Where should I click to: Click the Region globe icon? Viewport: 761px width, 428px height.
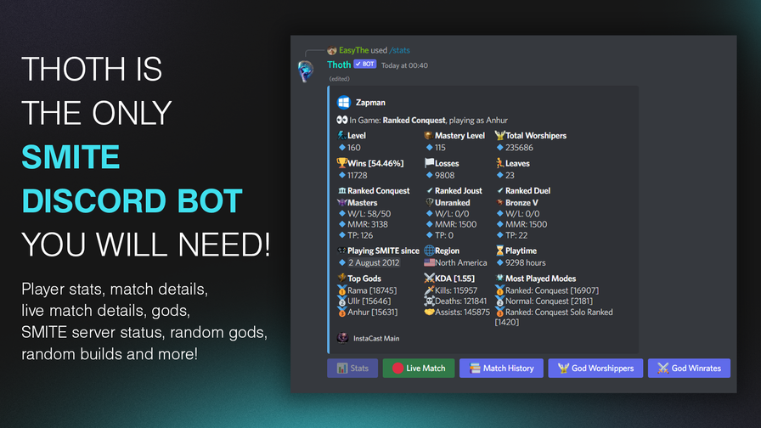point(429,251)
